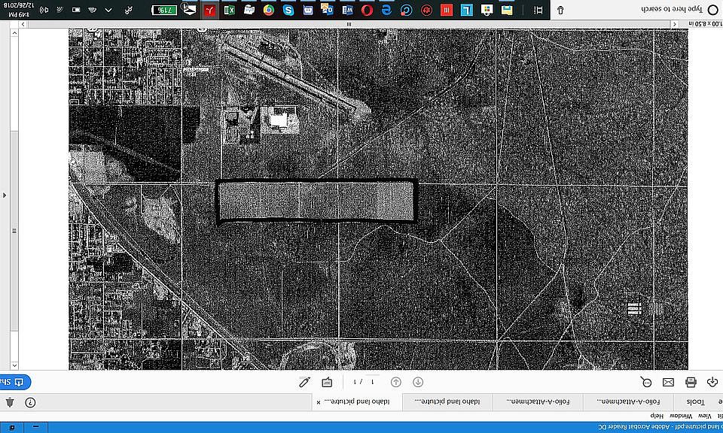723x433 pixels.
Task: Open Microsoft Store from taskbar
Action: (487, 10)
